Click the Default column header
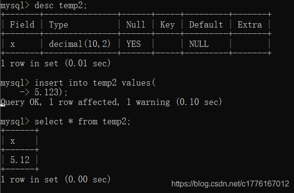Screen dimensions: 294x193 (x=206, y=25)
